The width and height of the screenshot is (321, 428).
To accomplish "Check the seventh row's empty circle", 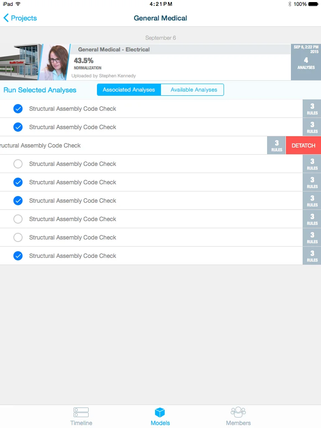I will point(18,219).
